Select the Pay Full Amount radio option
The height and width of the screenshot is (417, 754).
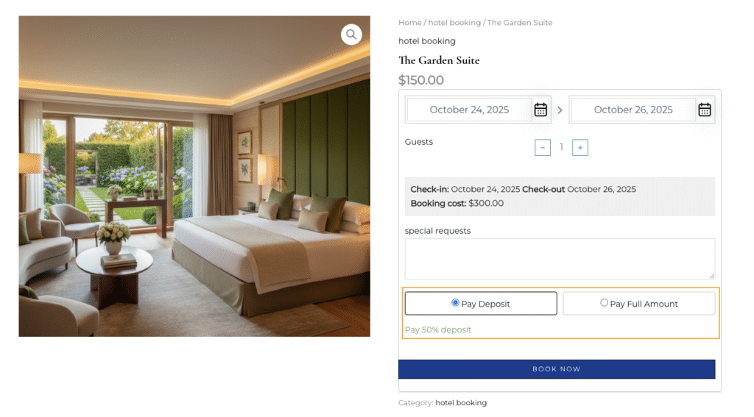[604, 303]
